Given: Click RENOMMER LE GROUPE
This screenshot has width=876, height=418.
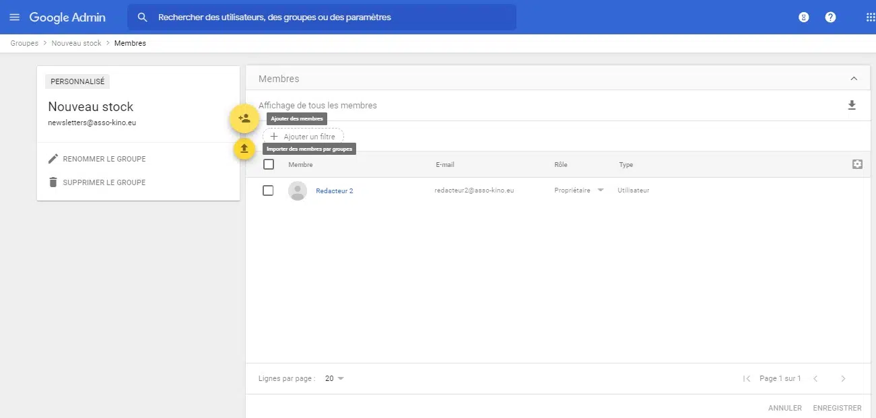Looking at the screenshot, I should [x=104, y=160].
